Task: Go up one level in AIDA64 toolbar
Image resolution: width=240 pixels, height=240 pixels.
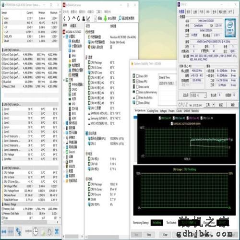Action: [74, 18]
